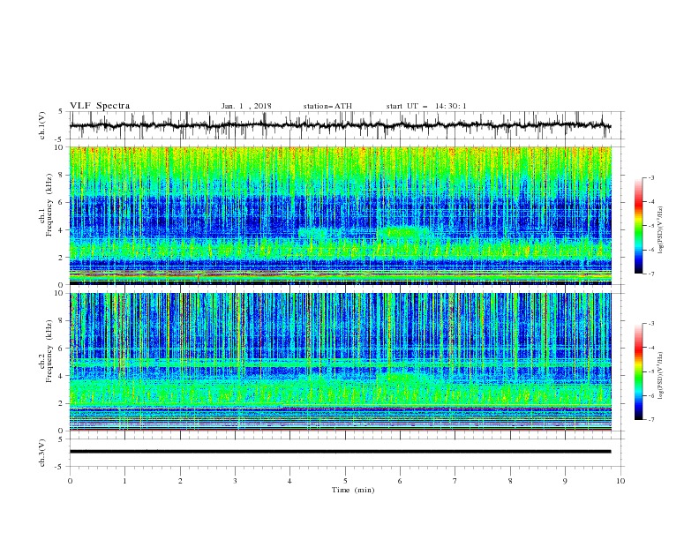Select the "start UT = 14:30: 1" text

tap(426, 106)
